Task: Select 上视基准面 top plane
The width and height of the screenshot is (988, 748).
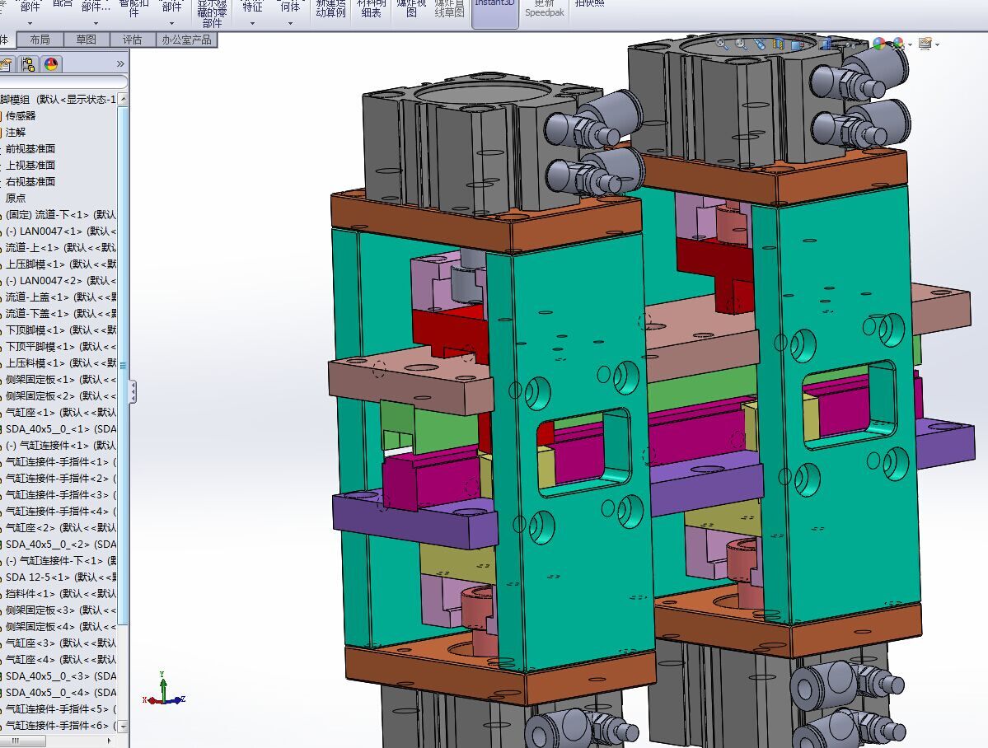Action: click(x=30, y=165)
